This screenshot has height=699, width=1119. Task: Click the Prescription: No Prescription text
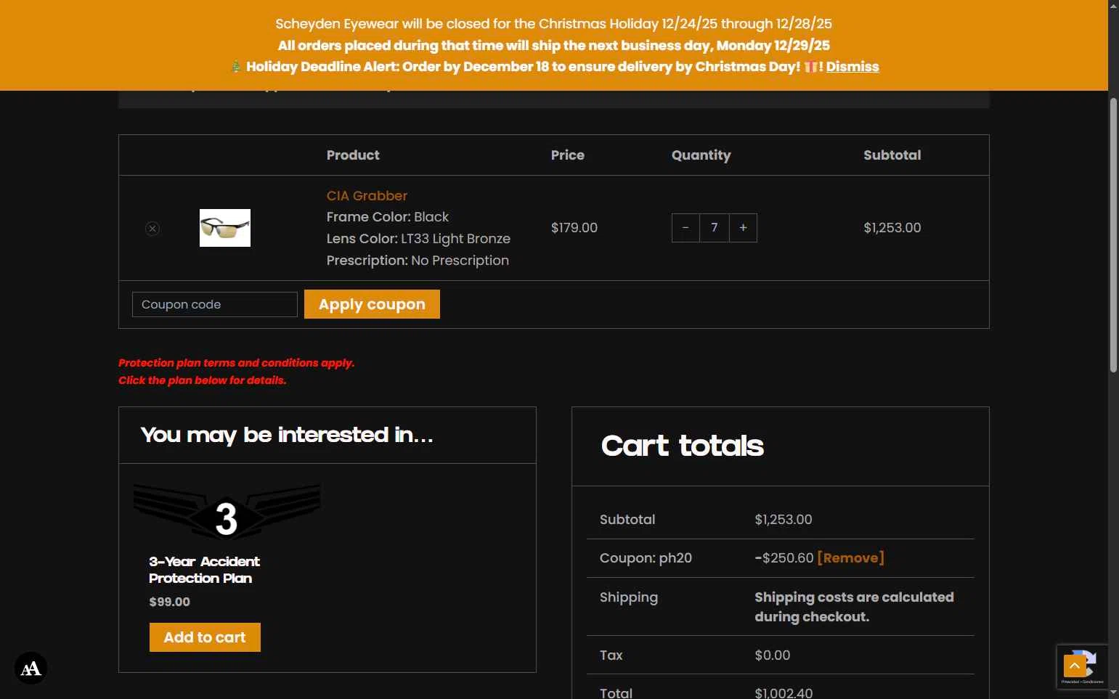(418, 261)
